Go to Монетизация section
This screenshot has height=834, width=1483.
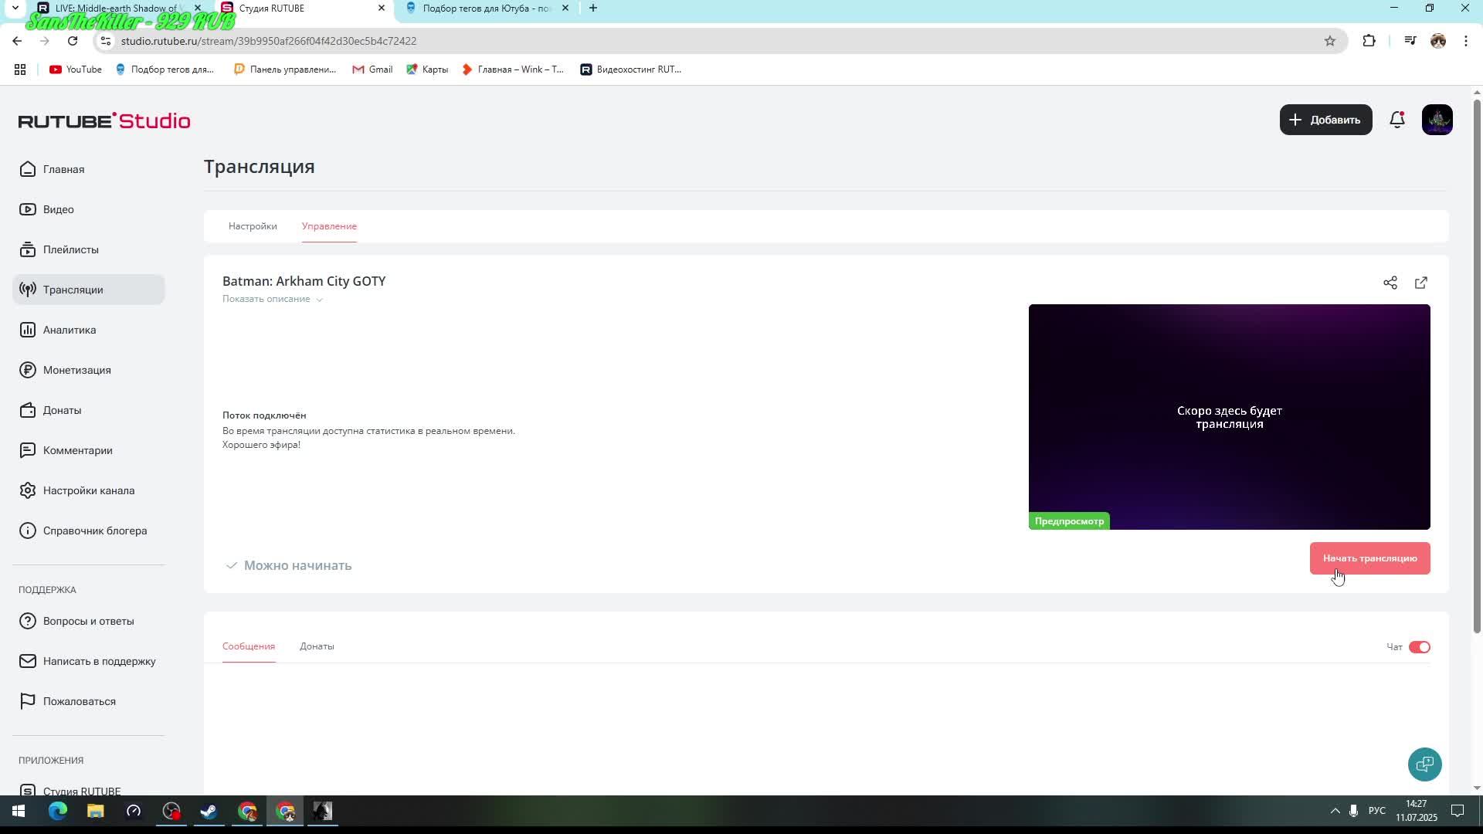point(76,370)
